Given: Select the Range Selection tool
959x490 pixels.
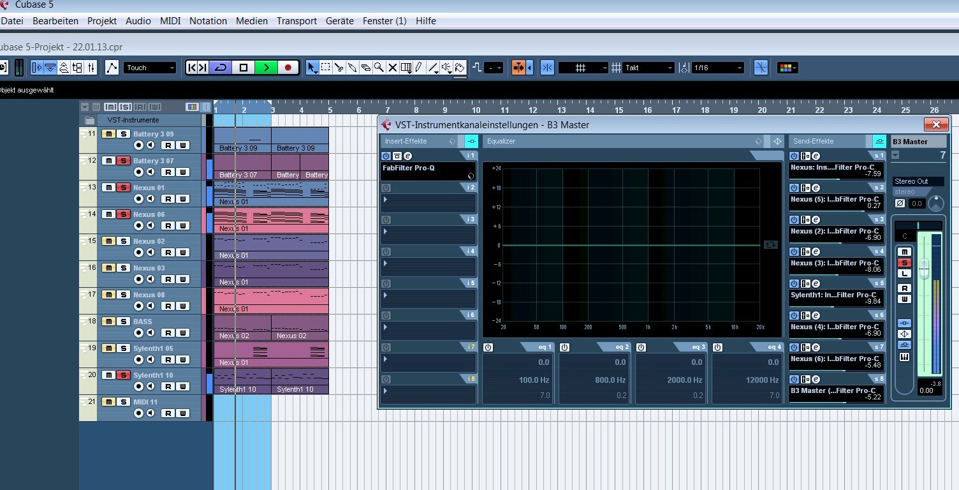Looking at the screenshot, I should tap(326, 68).
